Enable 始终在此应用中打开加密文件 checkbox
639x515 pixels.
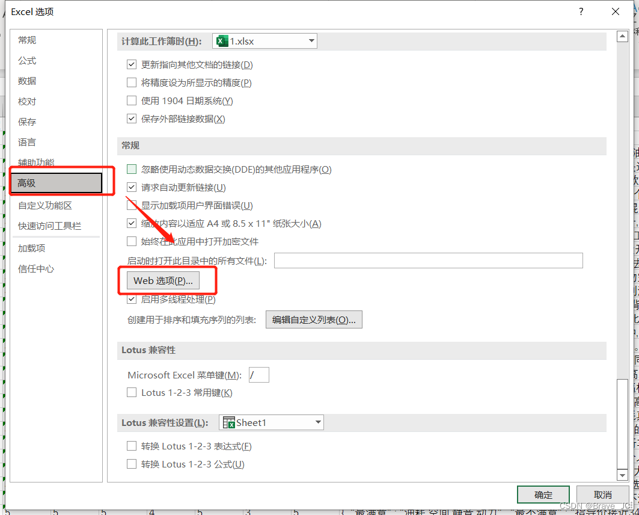(132, 241)
